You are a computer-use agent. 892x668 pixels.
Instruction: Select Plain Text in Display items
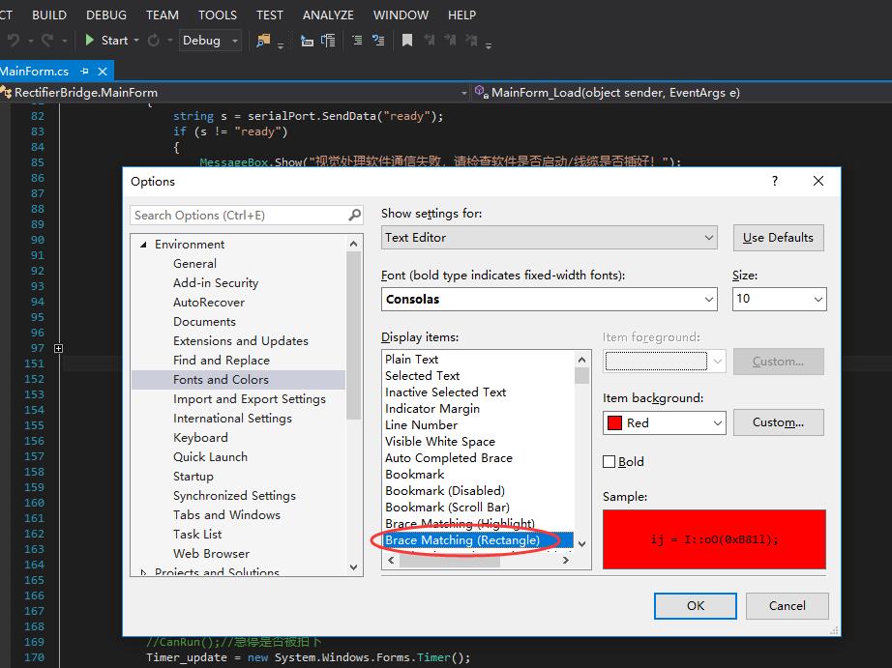point(411,360)
